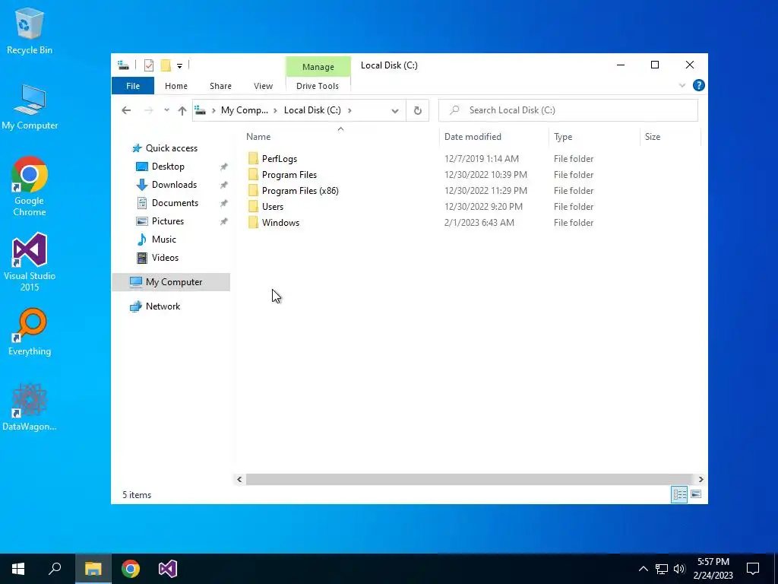The image size is (778, 584).
Task: Open the Recycle Bin desktop icon
Action: tap(30, 30)
